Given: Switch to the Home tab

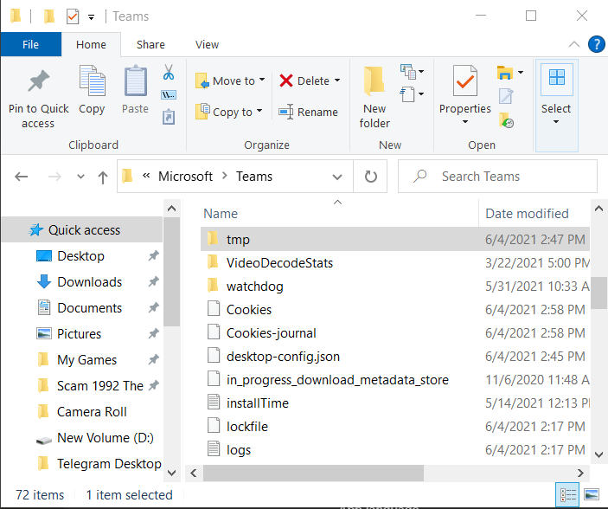Looking at the screenshot, I should tap(91, 45).
